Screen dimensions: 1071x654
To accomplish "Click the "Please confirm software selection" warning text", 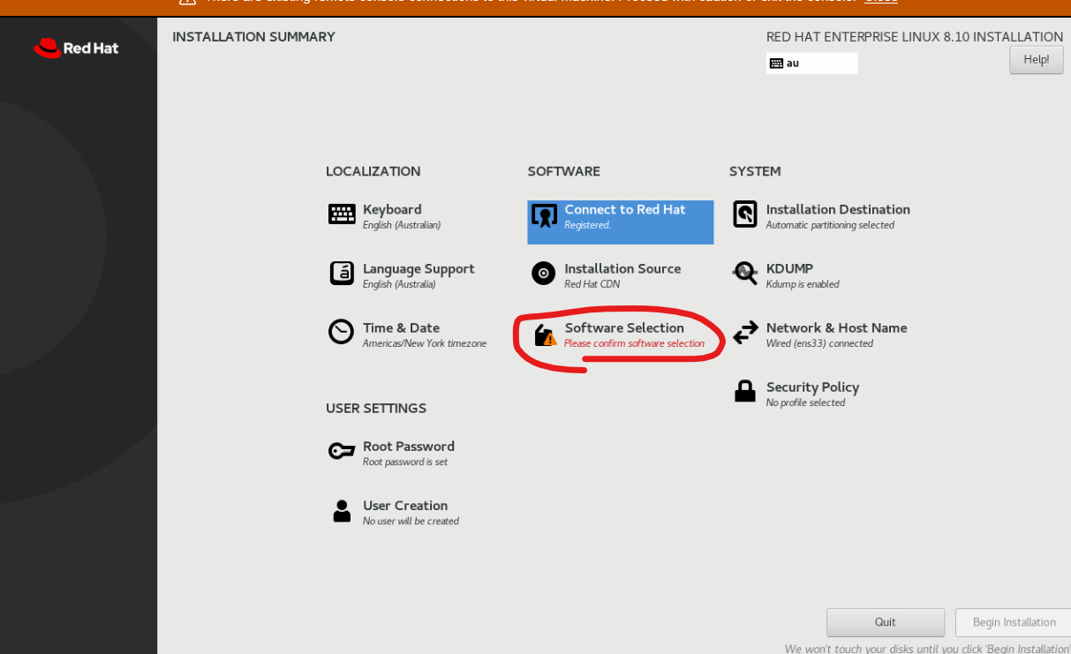I will click(634, 344).
